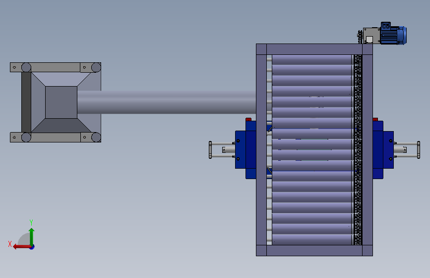Select the right pneumatic cylinder rods assembly
The width and height of the screenshot is (430, 278).
tap(407, 150)
